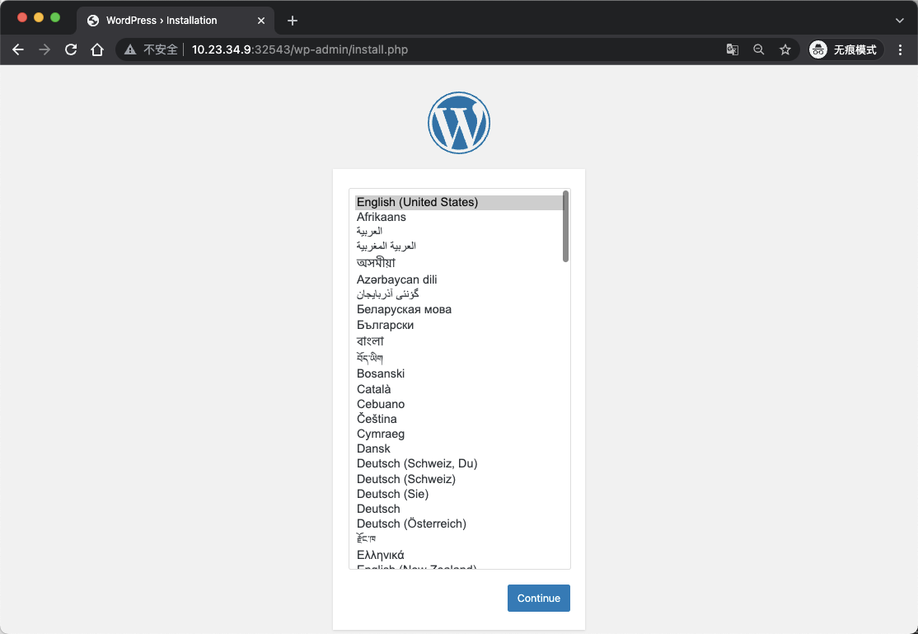Select Afrikaans from the language list
This screenshot has width=918, height=634.
[459, 217]
